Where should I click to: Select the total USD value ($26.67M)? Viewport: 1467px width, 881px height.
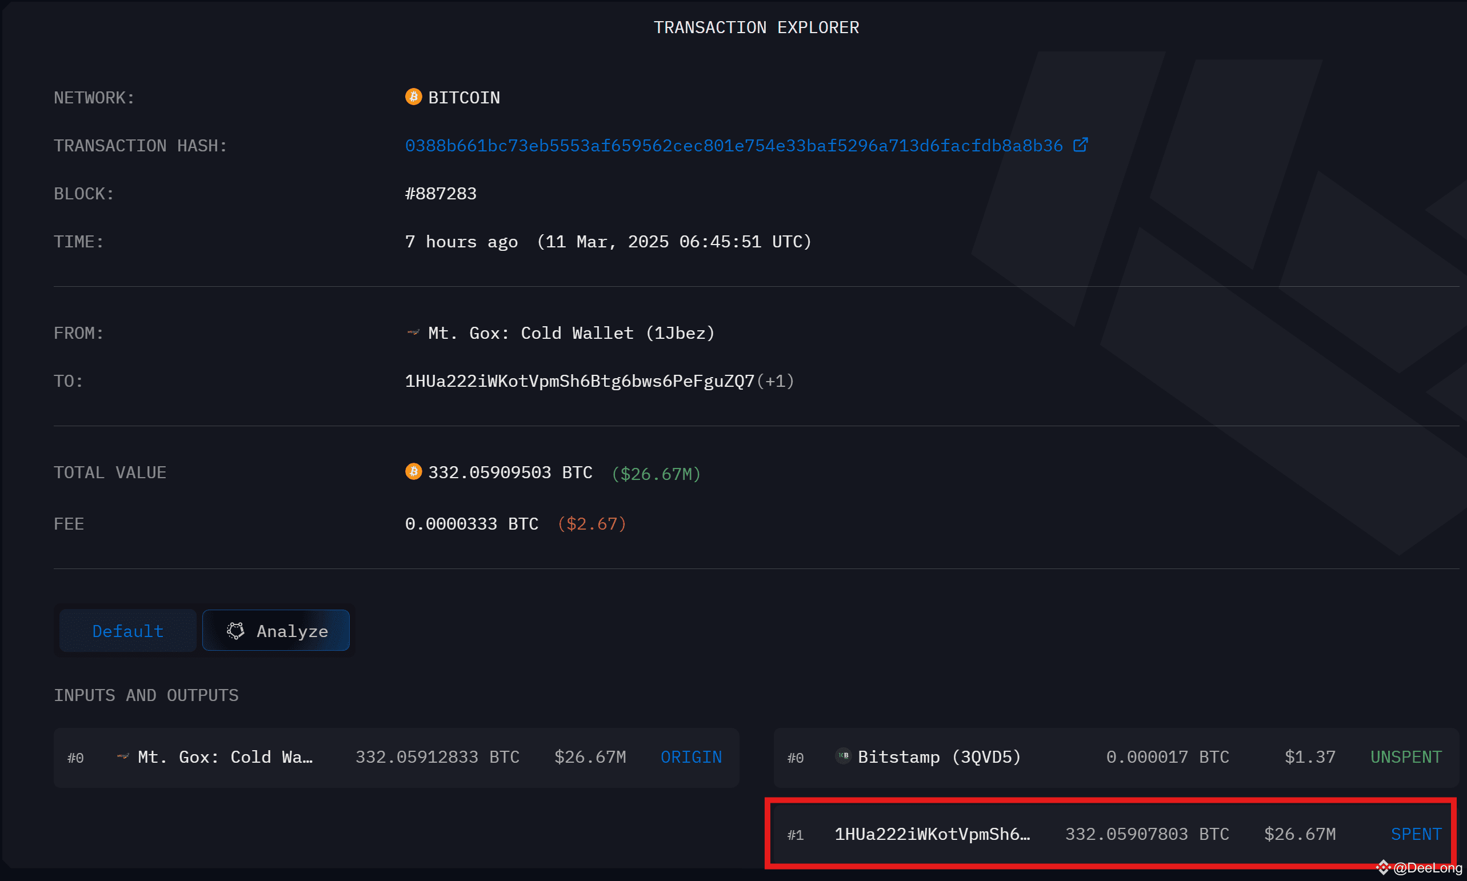(656, 474)
